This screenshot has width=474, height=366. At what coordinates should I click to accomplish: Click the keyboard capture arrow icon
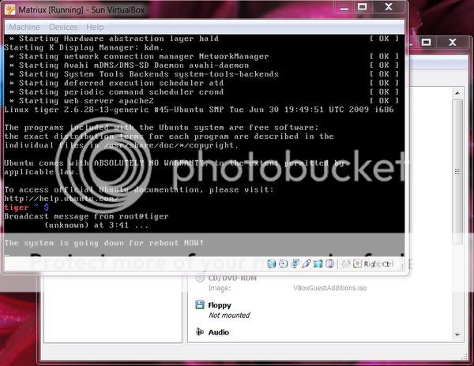click(357, 264)
